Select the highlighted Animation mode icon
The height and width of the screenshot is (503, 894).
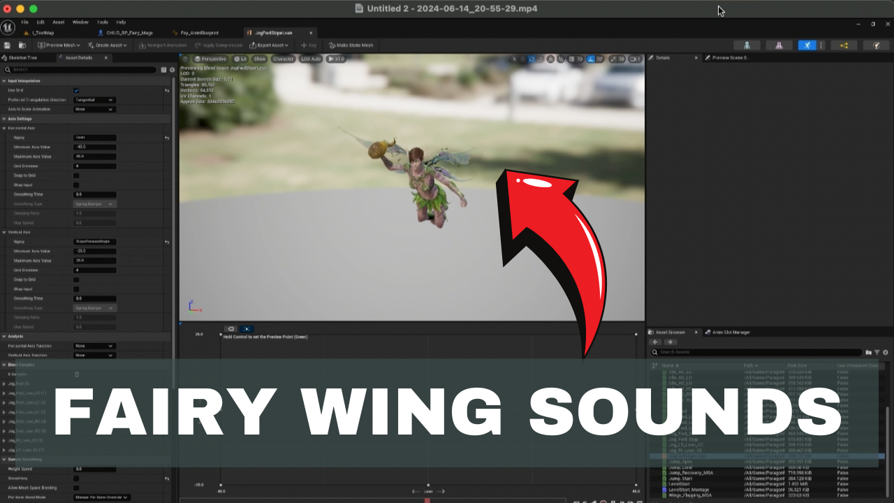pyautogui.click(x=807, y=45)
